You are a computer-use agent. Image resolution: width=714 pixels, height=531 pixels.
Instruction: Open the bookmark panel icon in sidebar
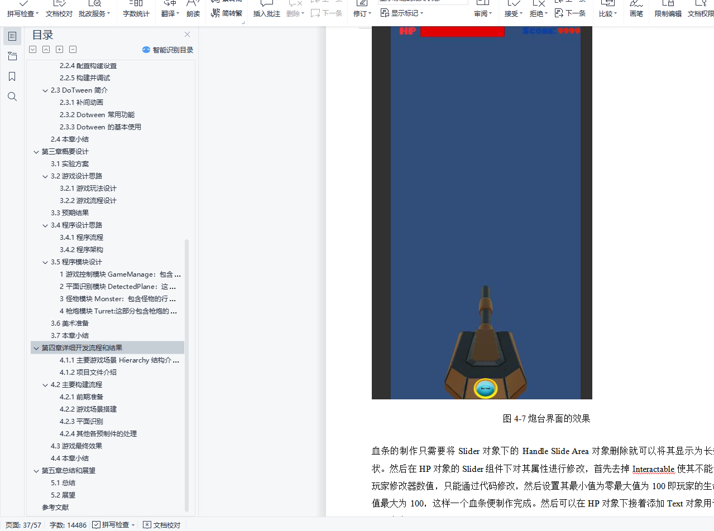12,76
